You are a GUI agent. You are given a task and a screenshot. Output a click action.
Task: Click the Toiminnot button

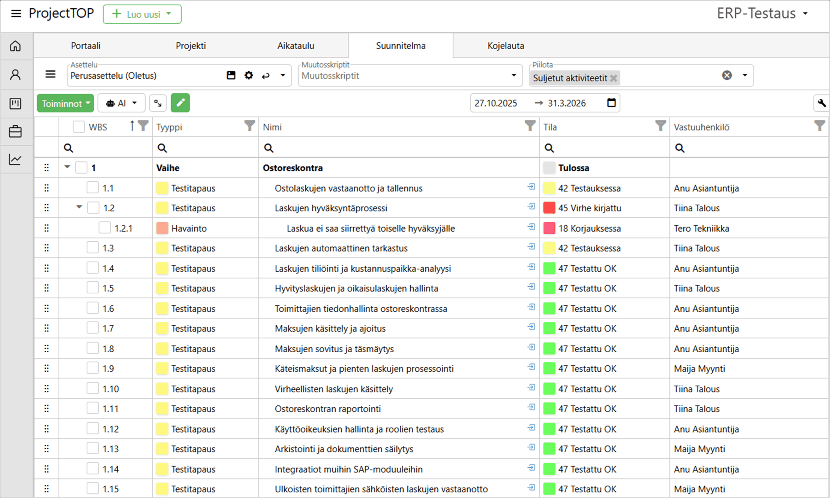tap(65, 103)
